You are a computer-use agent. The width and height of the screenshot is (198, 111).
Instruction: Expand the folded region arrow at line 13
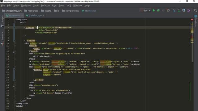click(14, 52)
